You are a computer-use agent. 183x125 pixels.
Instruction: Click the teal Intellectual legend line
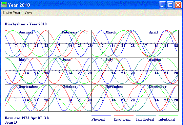146,116
